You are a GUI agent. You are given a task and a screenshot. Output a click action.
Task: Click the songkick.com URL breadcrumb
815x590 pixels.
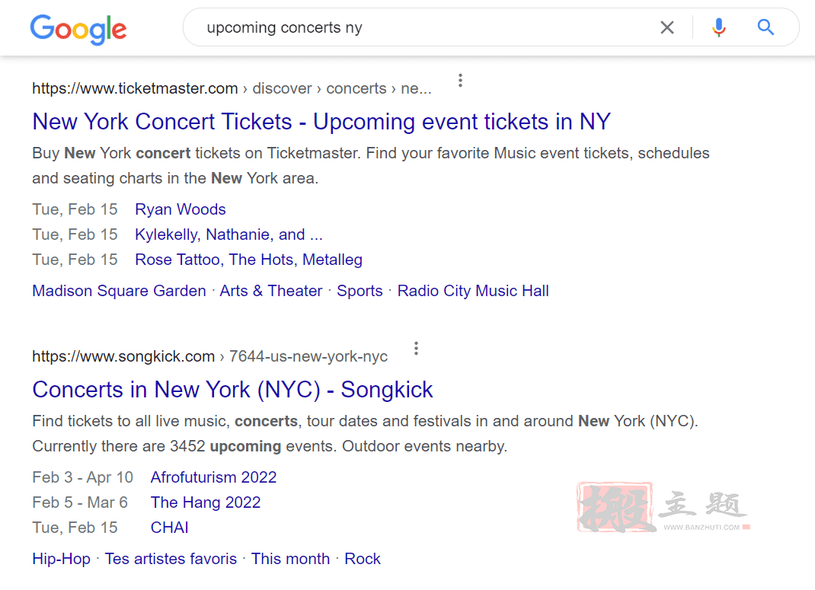[x=210, y=357]
